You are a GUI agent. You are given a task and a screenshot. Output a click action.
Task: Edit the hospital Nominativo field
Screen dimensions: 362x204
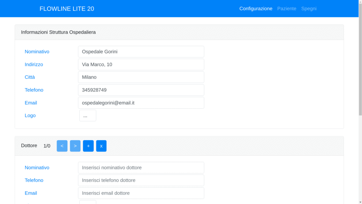coord(141,52)
